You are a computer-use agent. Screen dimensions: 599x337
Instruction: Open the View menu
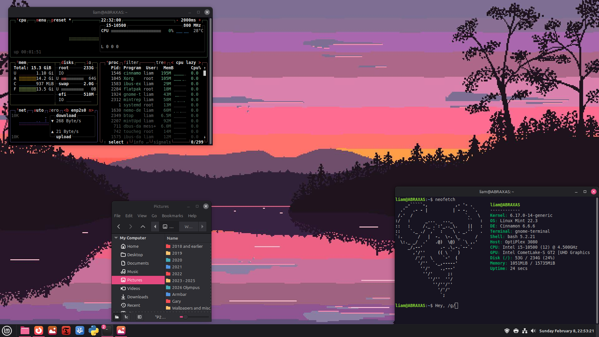142,216
